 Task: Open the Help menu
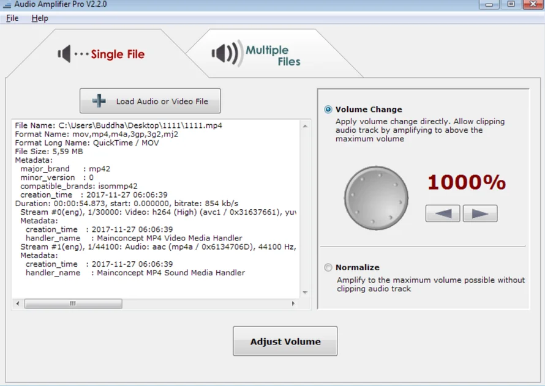pyautogui.click(x=40, y=18)
